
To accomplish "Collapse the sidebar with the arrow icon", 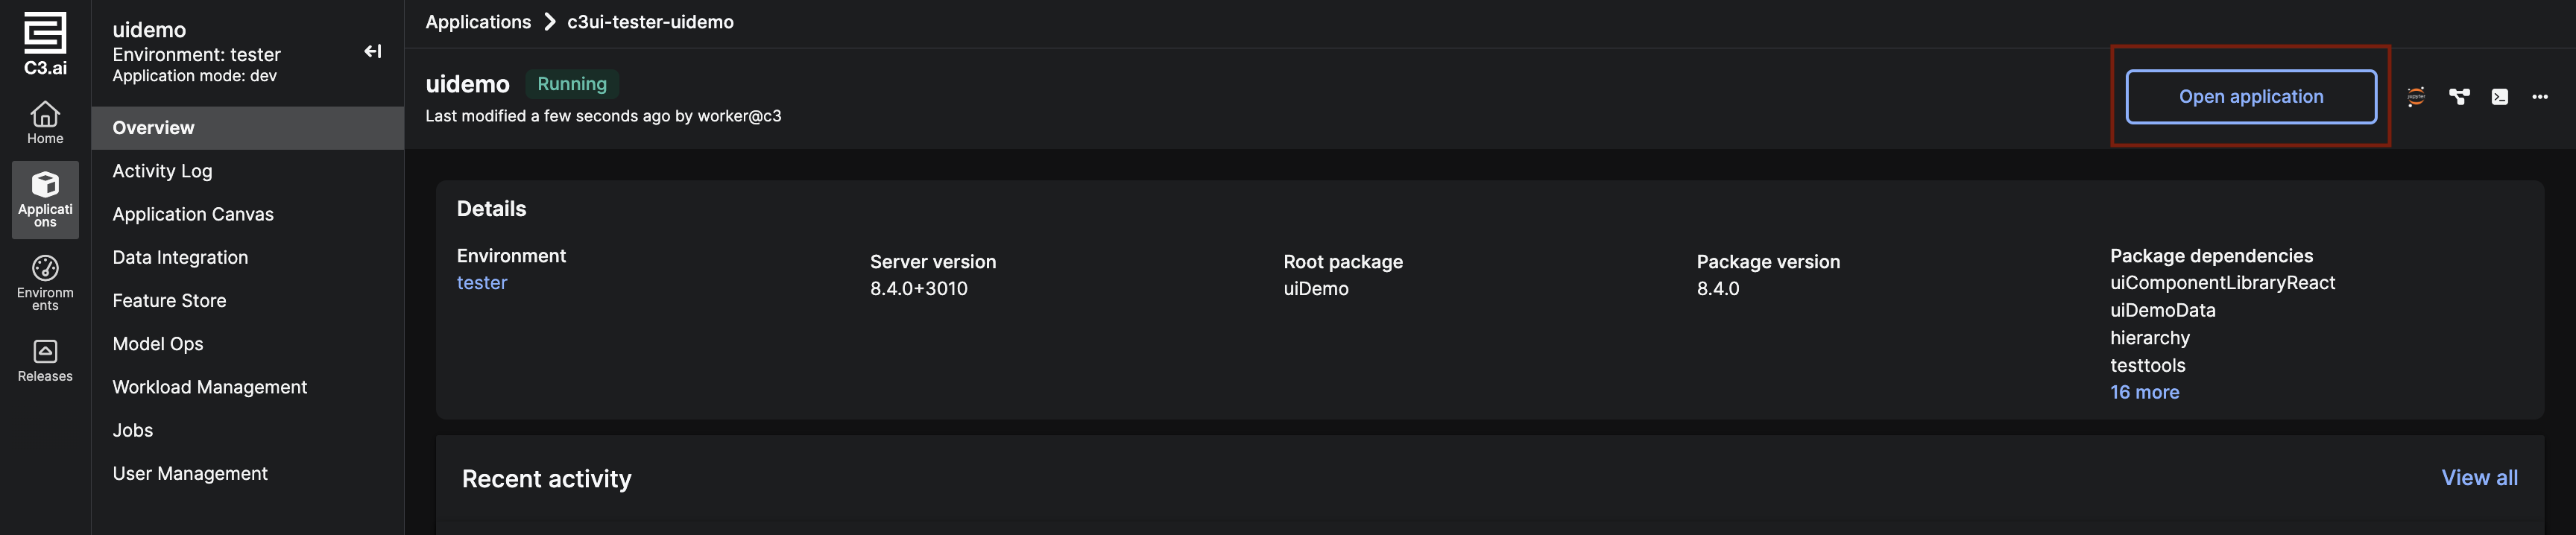I will [x=373, y=52].
